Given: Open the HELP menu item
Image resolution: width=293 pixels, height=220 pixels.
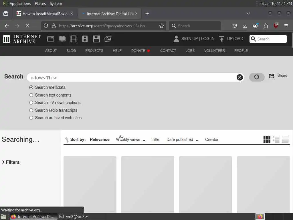Looking at the screenshot, I should (x=117, y=51).
